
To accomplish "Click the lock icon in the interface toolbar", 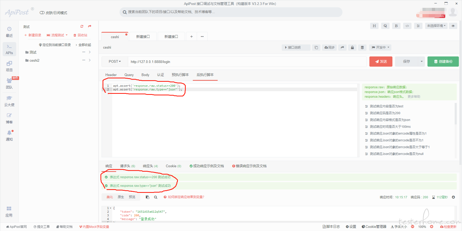I will (352, 48).
